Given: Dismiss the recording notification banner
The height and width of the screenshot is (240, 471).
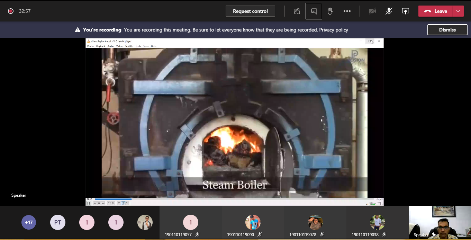Looking at the screenshot, I should pos(447,30).
